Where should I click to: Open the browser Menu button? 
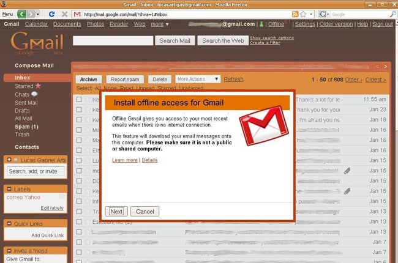click(x=7, y=14)
